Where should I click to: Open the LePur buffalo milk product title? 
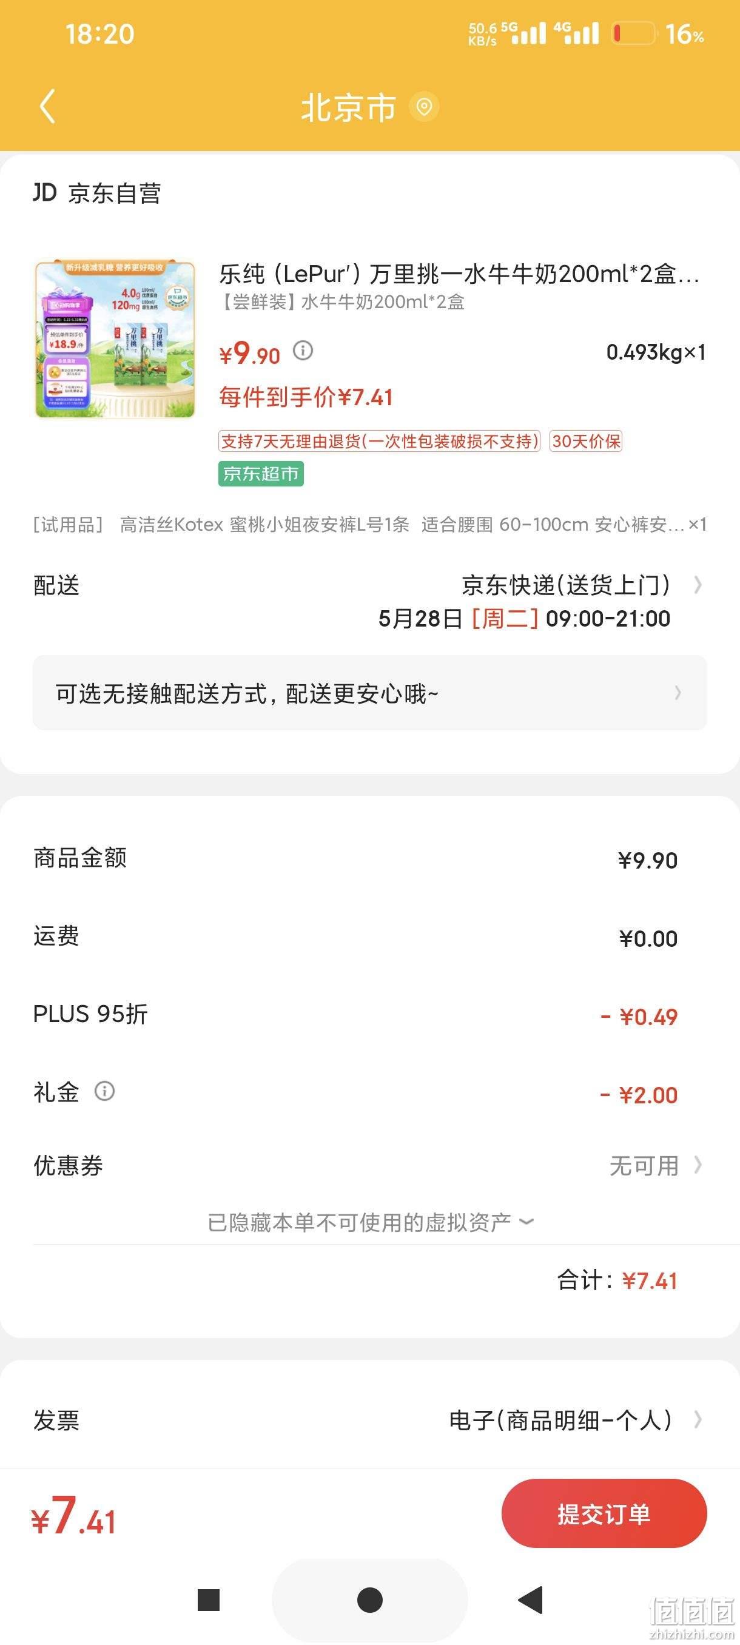(459, 274)
